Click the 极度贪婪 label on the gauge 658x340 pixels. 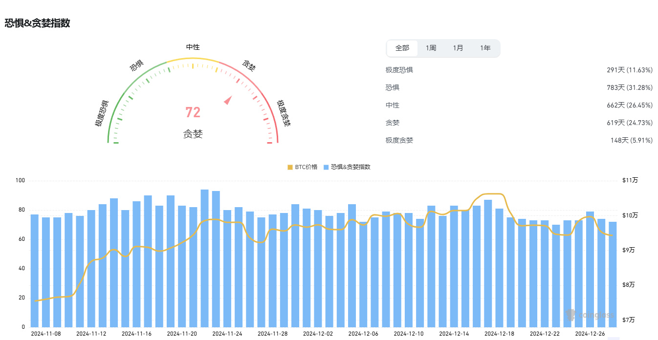click(284, 113)
